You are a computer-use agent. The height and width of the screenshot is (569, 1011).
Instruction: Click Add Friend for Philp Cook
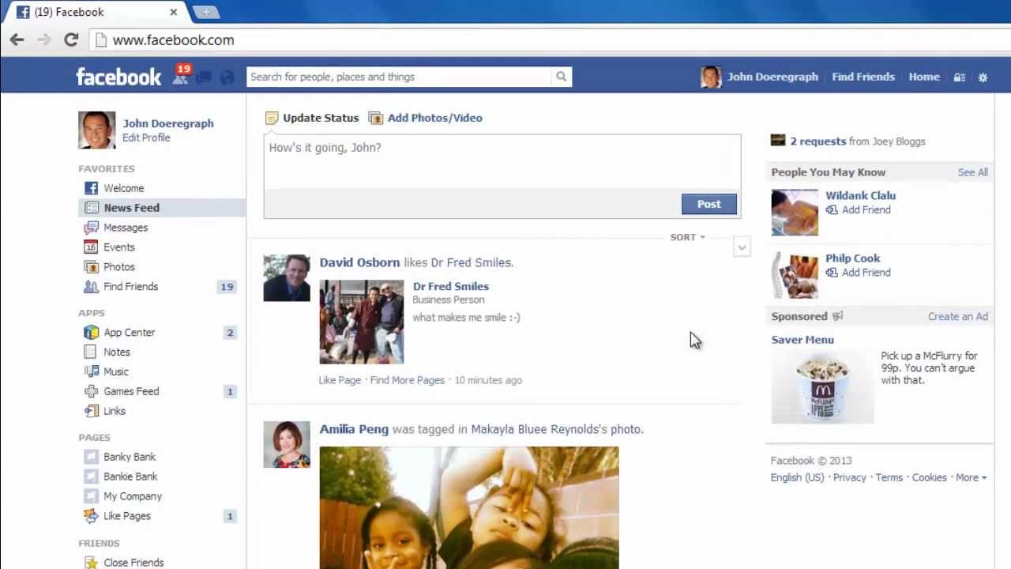858,272
